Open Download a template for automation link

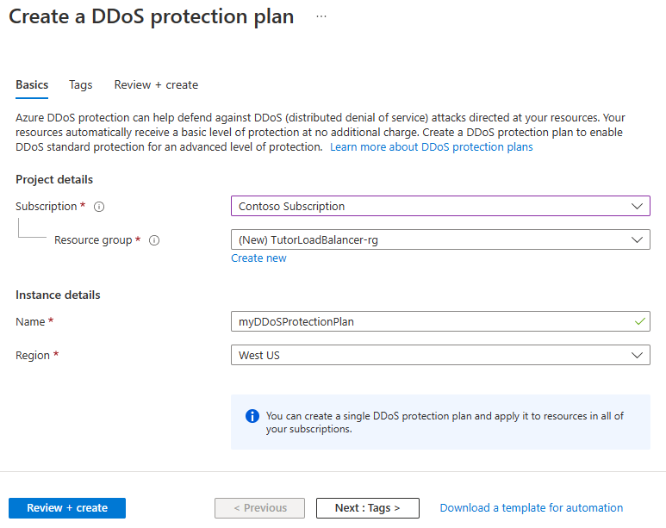(532, 508)
